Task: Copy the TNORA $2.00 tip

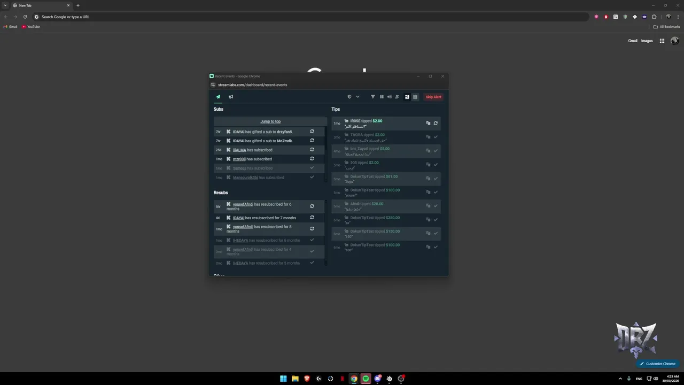Action: pos(428,137)
